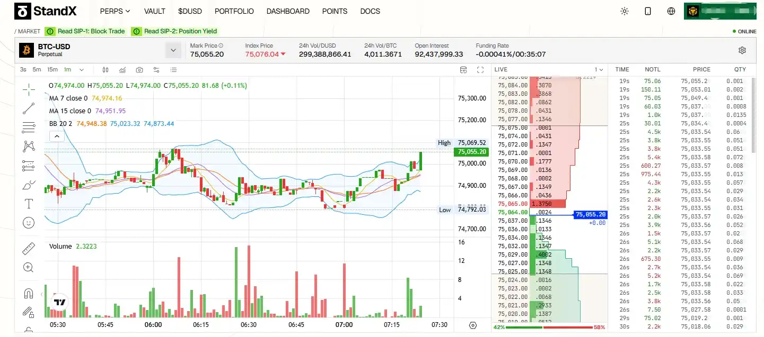The height and width of the screenshot is (337, 764).
Task: Select the ruler measure tool
Action: 29,248
